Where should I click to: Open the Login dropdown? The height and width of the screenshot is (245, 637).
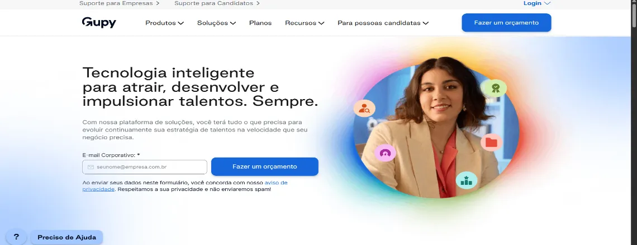tap(536, 3)
